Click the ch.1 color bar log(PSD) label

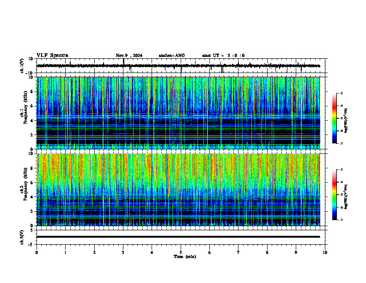(347, 121)
